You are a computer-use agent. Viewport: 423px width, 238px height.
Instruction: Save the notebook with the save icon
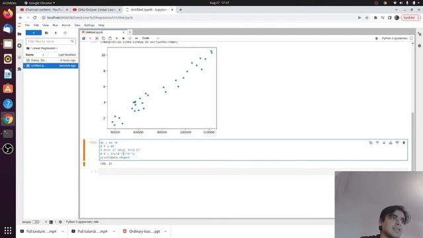84,38
